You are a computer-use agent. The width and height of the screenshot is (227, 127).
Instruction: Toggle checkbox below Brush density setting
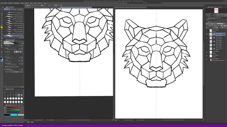click(6, 67)
